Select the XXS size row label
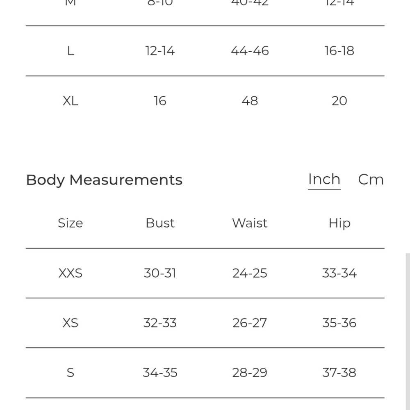 point(71,273)
